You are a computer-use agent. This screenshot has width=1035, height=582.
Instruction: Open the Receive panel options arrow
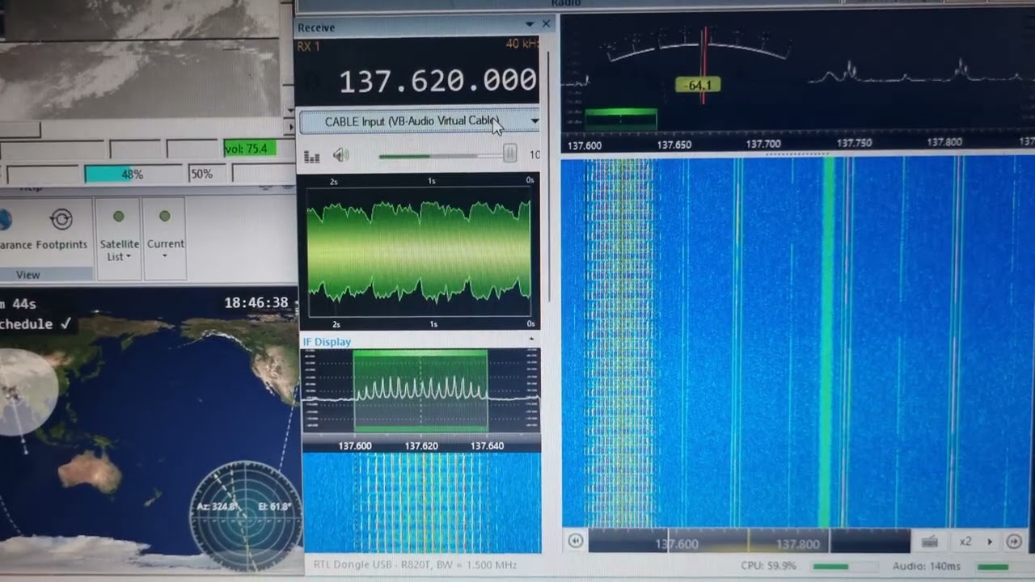(x=530, y=24)
